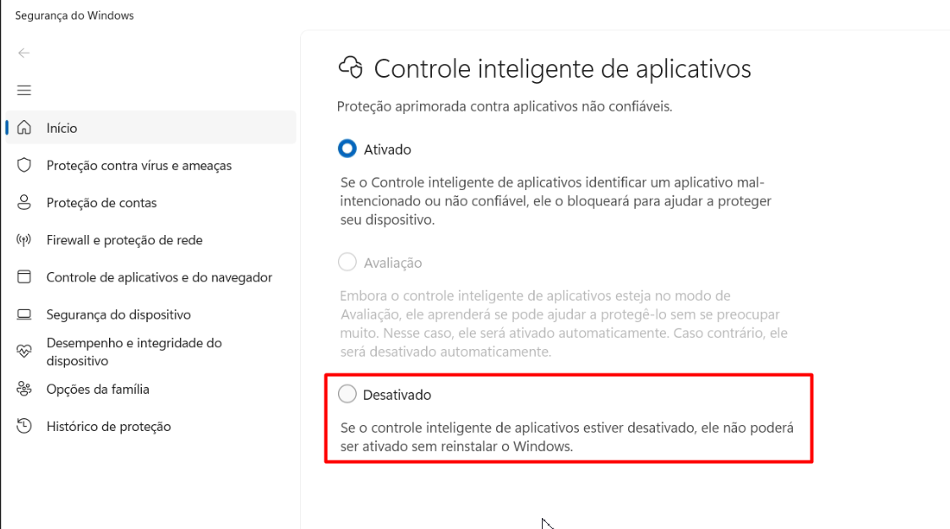Viewport: 950px width, 529px height.
Task: Click the laptop icon for device security
Action: point(24,314)
